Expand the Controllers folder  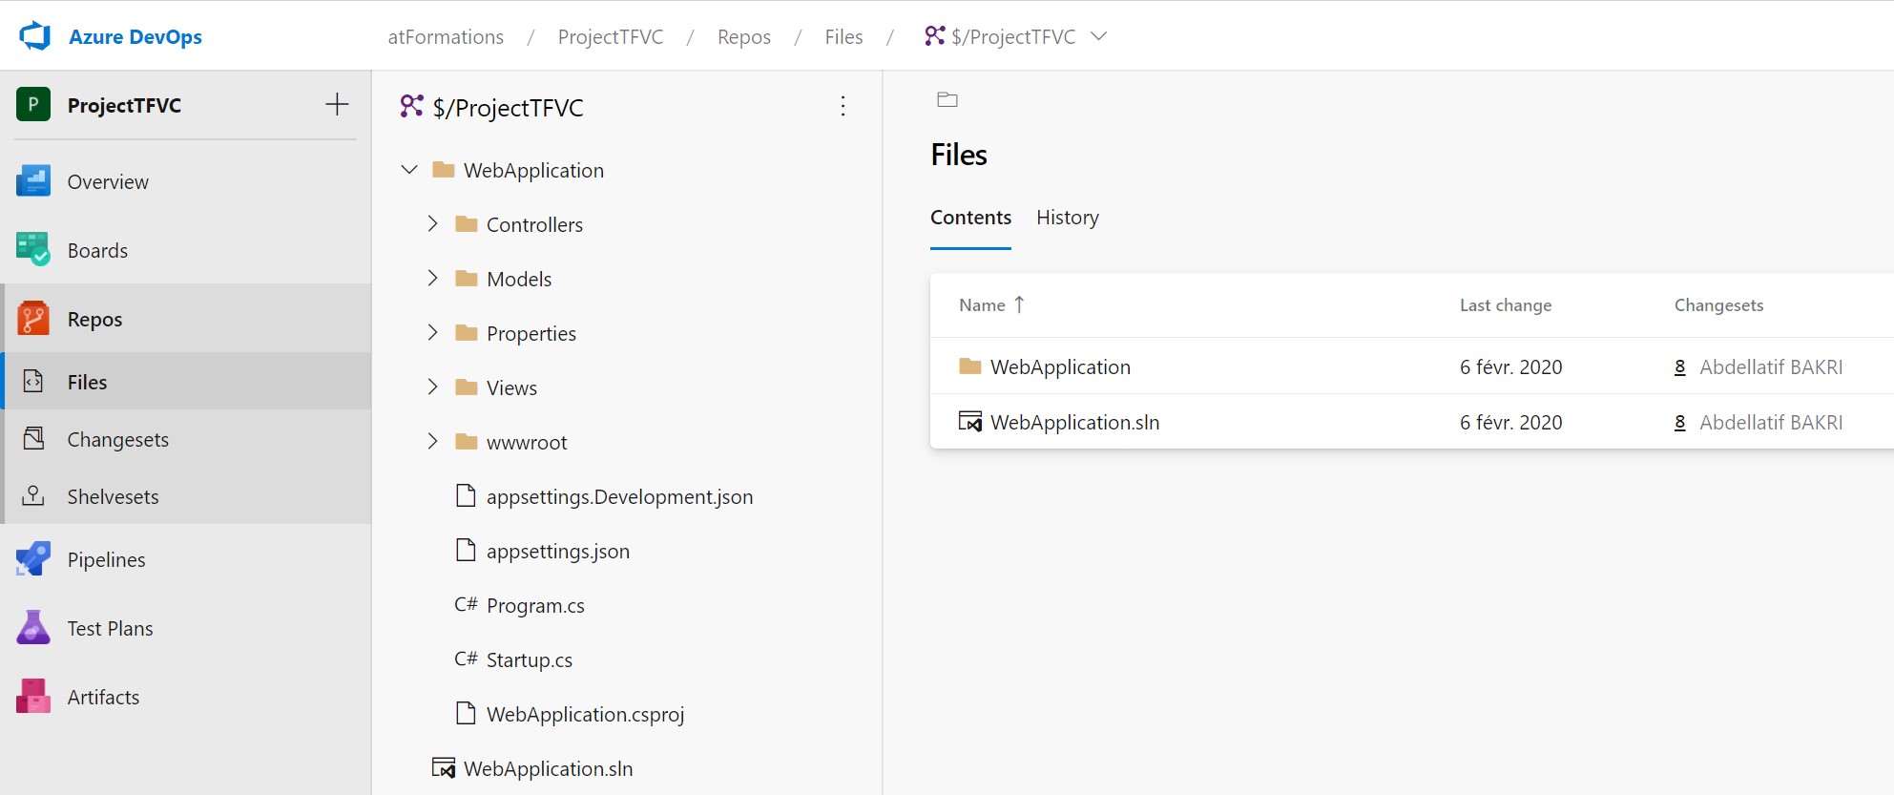[432, 223]
